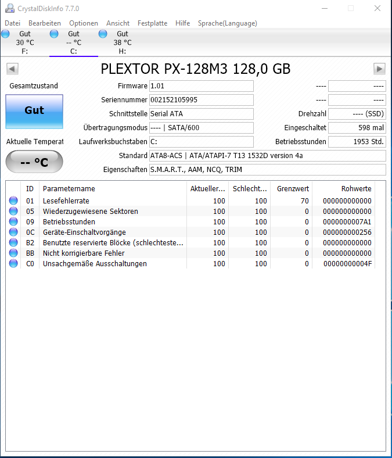This screenshot has width=392, height=458.
Task: Click the Gesamtzustand label
Action: (34, 86)
